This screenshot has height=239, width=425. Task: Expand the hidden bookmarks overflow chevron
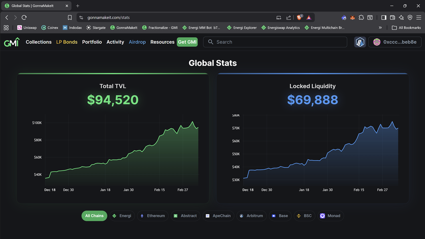(380, 28)
